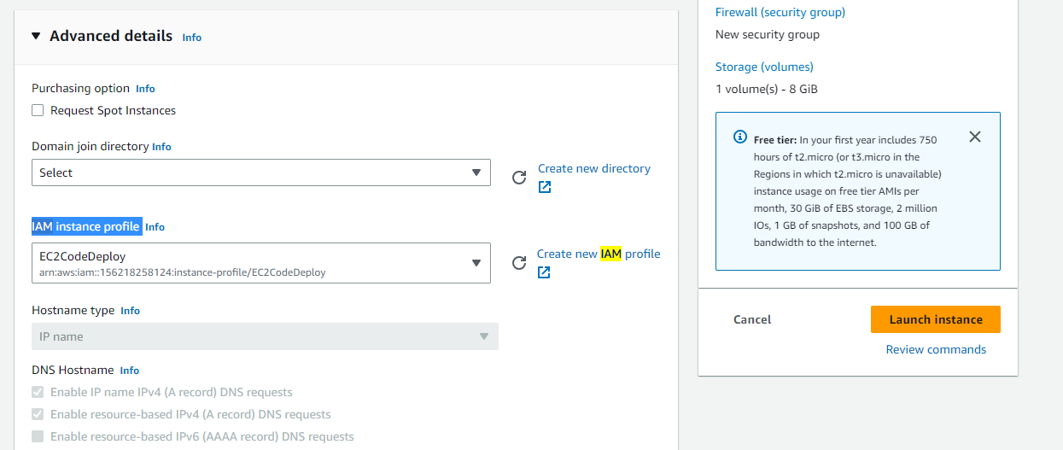Enable Request Spot Instances checkbox
1063x450 pixels.
(x=38, y=110)
